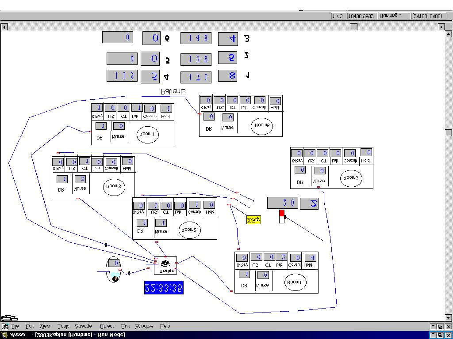Click the small counter box directly beside label 1
Image resolution: width=453 pixels, height=339 pixels.
tap(228, 75)
